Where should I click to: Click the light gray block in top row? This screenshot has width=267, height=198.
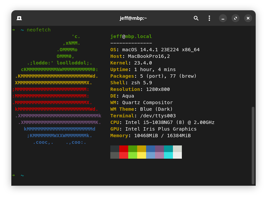click(x=178, y=149)
